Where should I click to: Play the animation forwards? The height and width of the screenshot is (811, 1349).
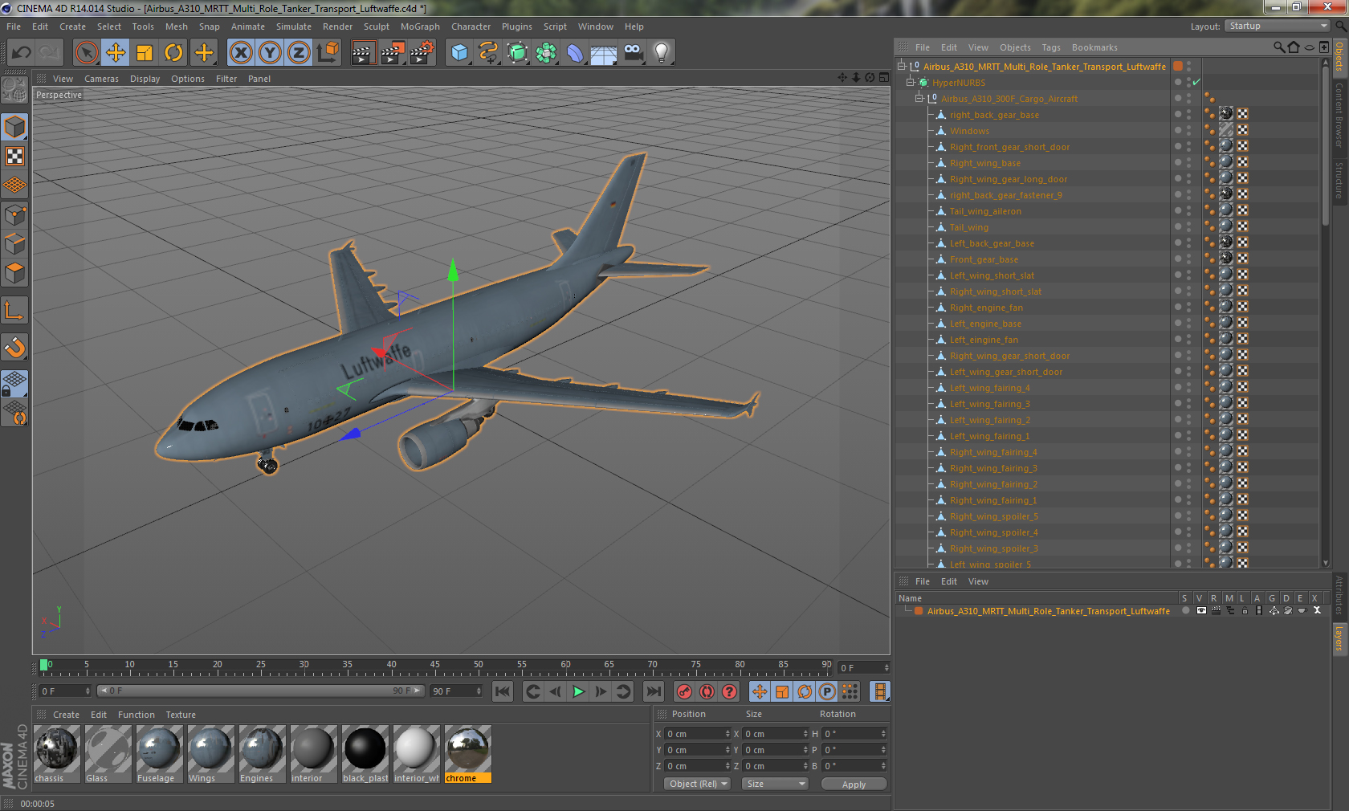click(578, 691)
